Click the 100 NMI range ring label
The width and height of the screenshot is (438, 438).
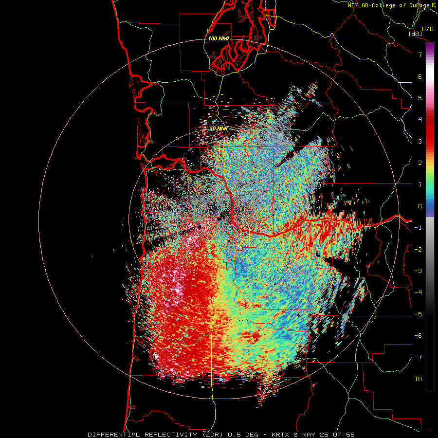[x=219, y=38]
